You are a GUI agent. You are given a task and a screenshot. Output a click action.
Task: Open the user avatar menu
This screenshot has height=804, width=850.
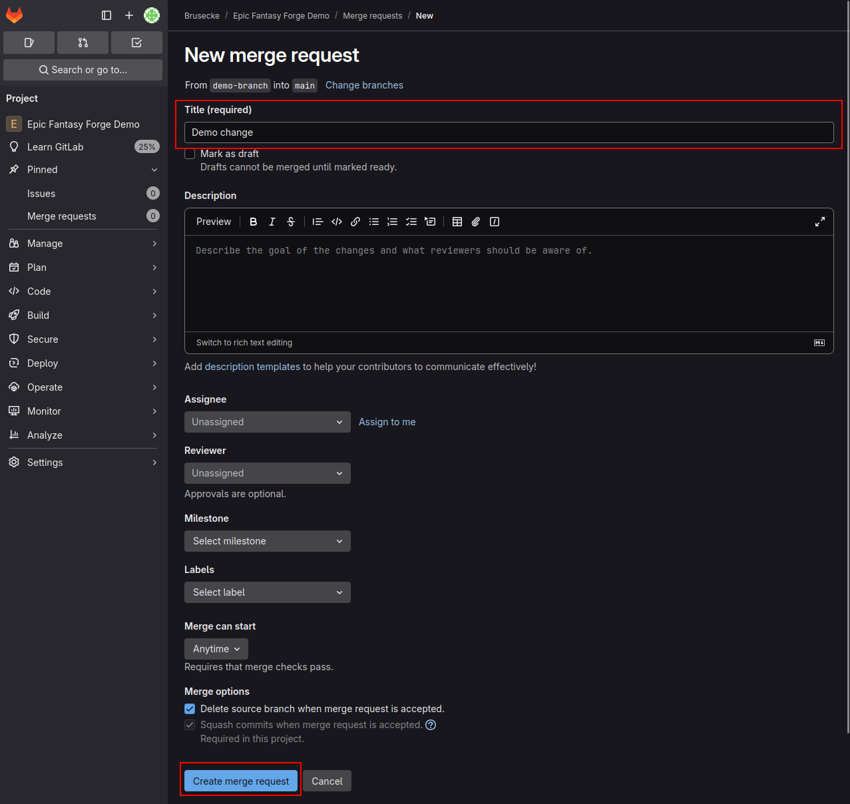tap(152, 15)
